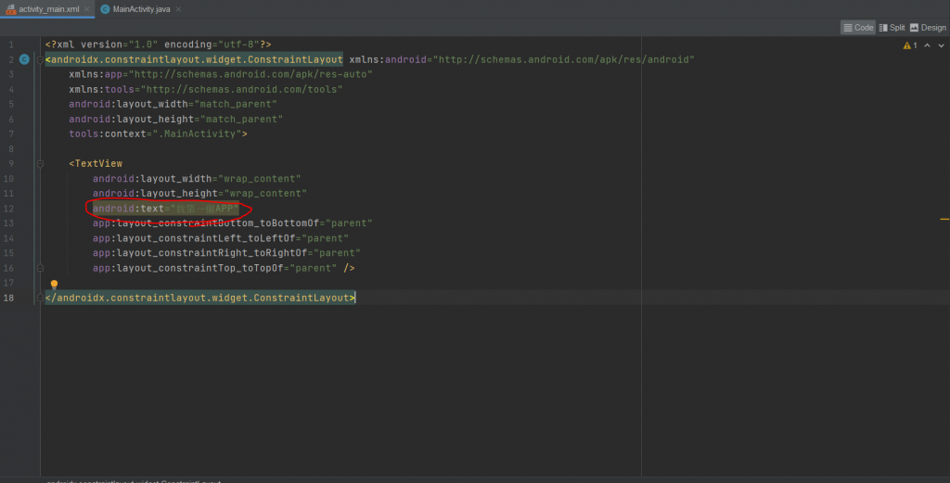
Task: Select the Code view mode
Action: (x=858, y=28)
